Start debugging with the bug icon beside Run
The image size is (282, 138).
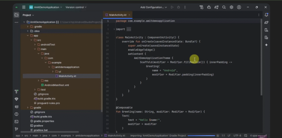pos(178,7)
